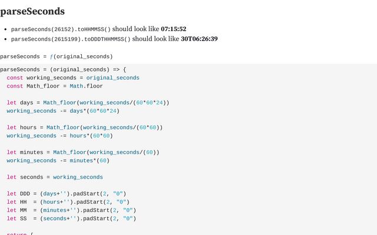
Task: Click the italic f function symbol in the output
Action: 51,56
